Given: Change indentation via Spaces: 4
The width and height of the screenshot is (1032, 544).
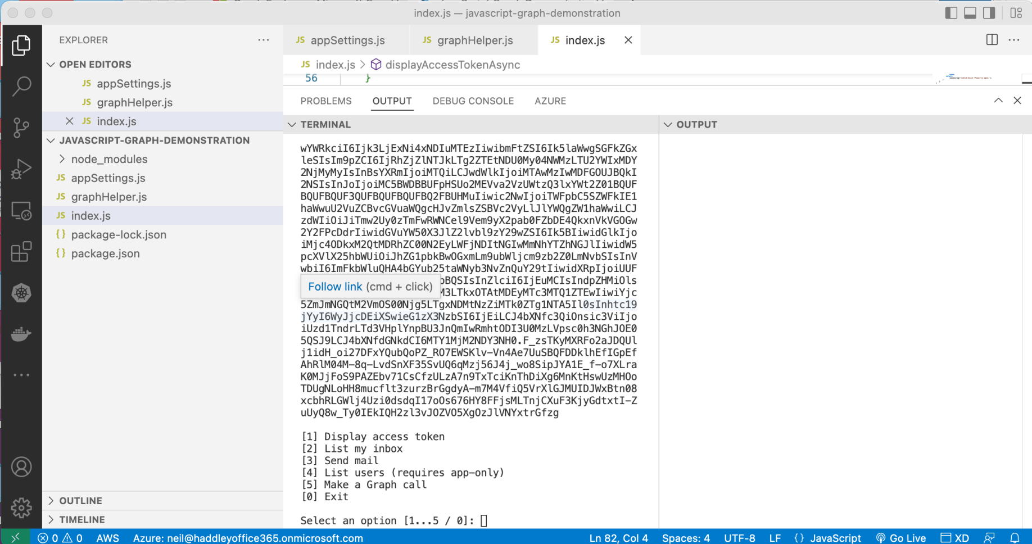Looking at the screenshot, I should coord(686,538).
